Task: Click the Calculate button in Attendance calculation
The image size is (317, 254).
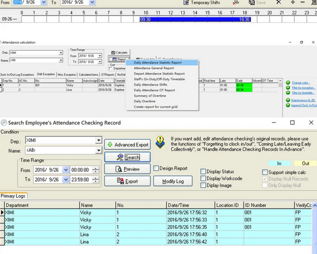Action: coord(119,53)
